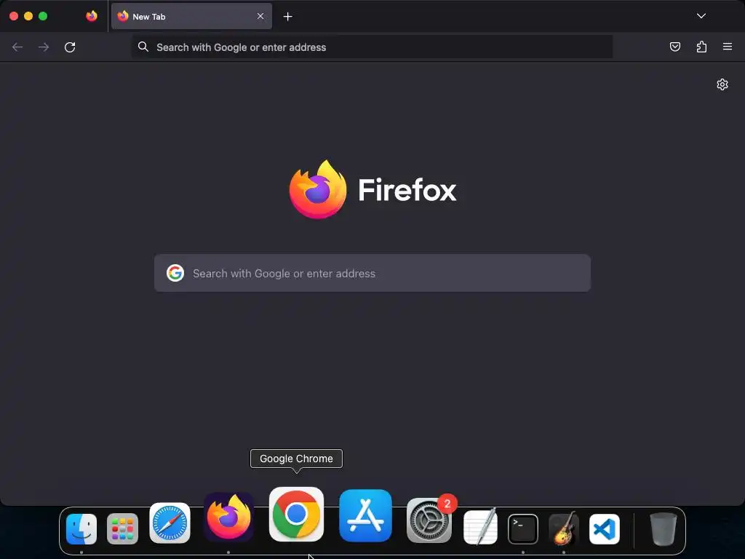Go forward with the forward arrow
Screen dimensions: 745x559
44,47
